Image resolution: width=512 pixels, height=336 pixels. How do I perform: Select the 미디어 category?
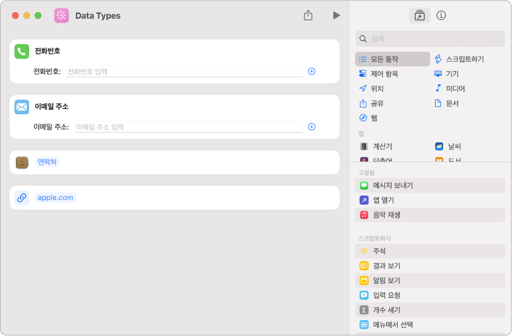pos(449,88)
